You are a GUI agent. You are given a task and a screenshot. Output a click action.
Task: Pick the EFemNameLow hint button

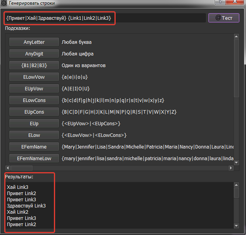click(x=34, y=158)
